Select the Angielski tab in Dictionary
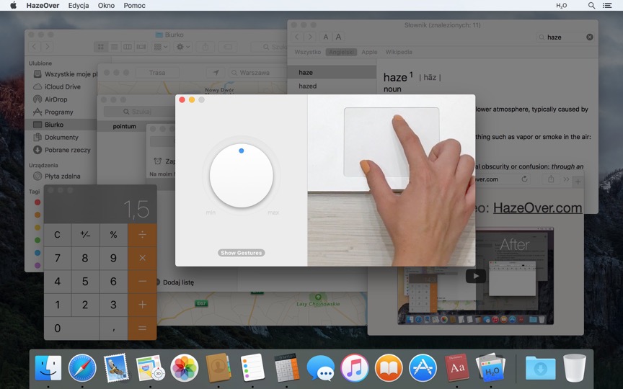Image resolution: width=623 pixels, height=389 pixels. 341,52
